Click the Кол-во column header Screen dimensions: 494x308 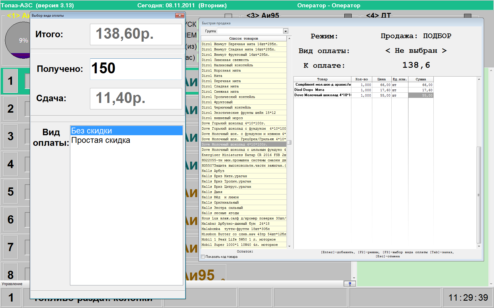(x=362, y=79)
